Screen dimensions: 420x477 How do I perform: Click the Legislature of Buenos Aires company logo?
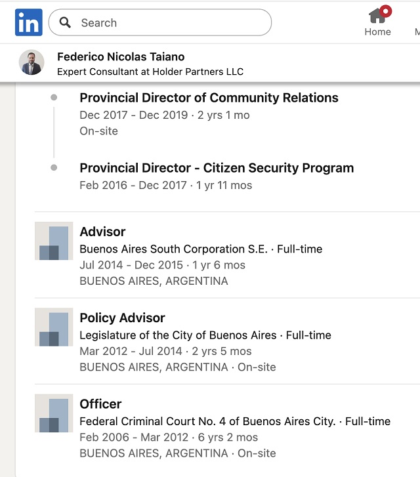(54, 327)
